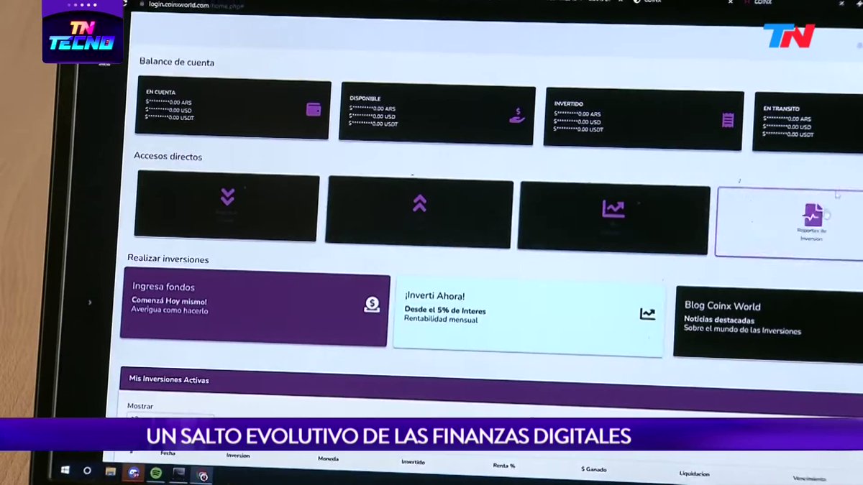Open the Reportes de Inversion shortcut

791,223
